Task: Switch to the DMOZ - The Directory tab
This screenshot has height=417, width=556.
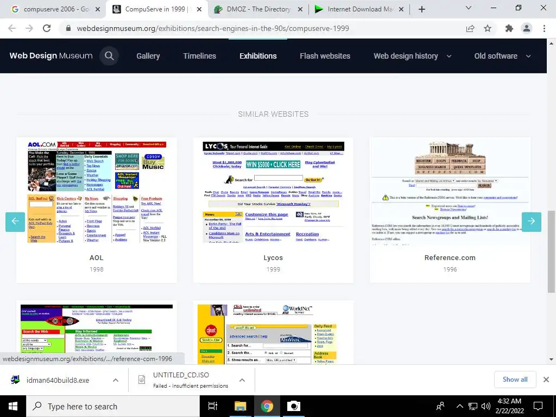Action: click(258, 9)
